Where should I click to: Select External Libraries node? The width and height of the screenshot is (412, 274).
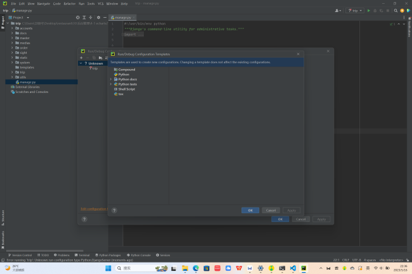coord(25,87)
